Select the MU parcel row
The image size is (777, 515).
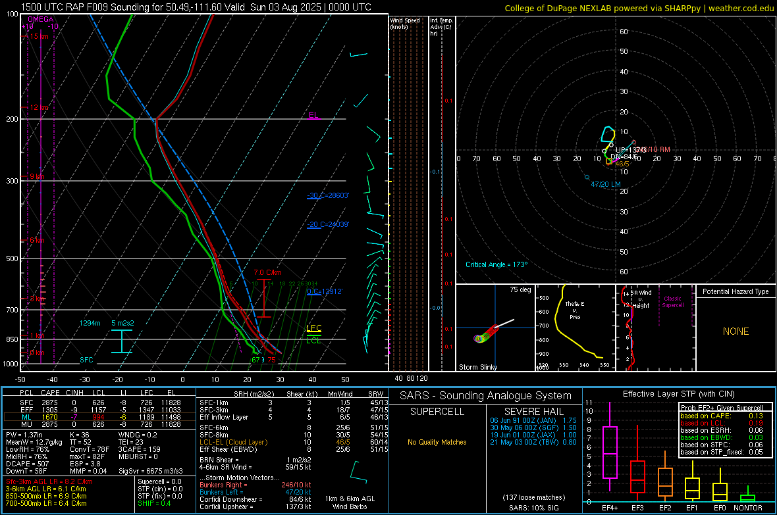99,424
